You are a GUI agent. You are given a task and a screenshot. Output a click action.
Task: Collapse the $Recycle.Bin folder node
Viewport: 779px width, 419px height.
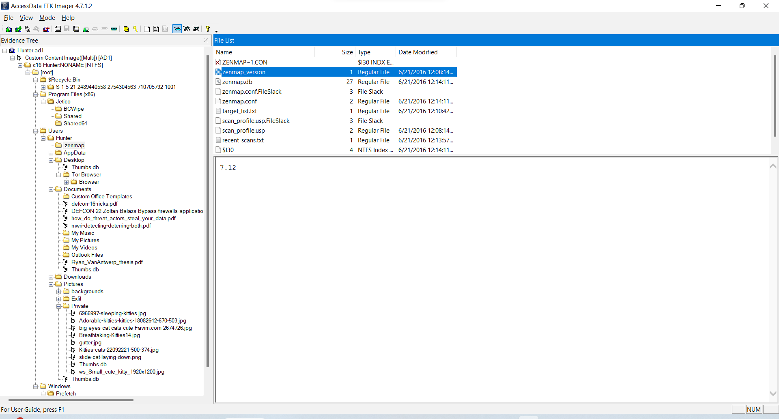[36, 80]
